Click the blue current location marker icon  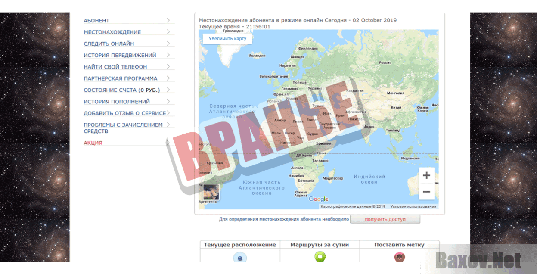pos(240,258)
